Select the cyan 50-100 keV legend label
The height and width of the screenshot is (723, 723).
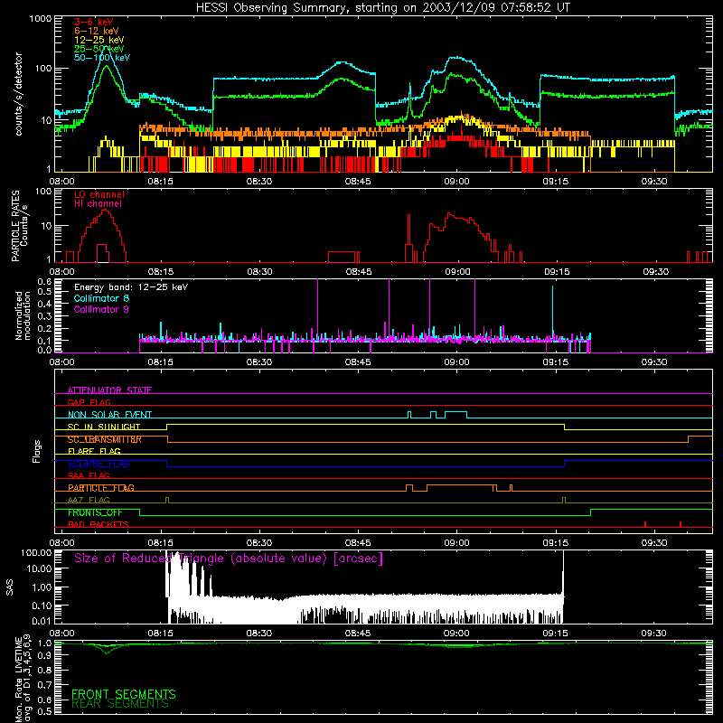tap(102, 57)
